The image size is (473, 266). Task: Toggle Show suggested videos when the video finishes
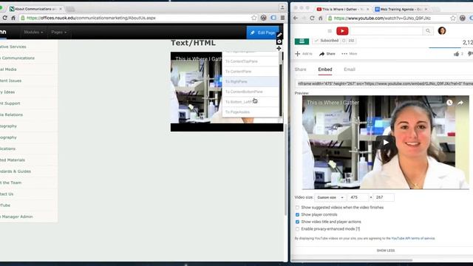[x=297, y=208]
